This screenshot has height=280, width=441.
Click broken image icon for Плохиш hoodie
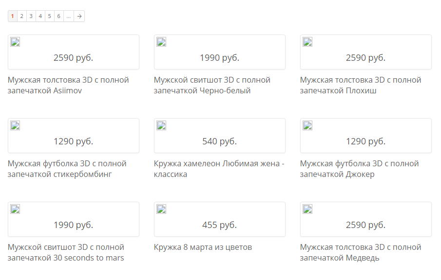pyautogui.click(x=307, y=42)
